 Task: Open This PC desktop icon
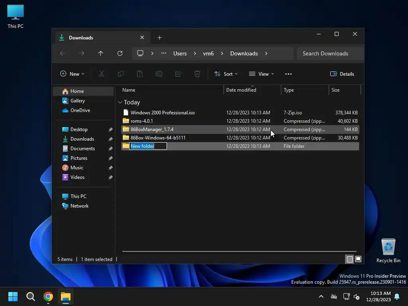click(16, 17)
